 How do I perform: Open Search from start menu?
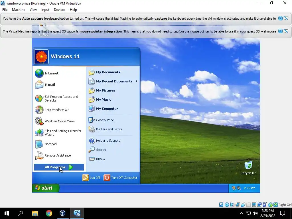tap(113, 150)
